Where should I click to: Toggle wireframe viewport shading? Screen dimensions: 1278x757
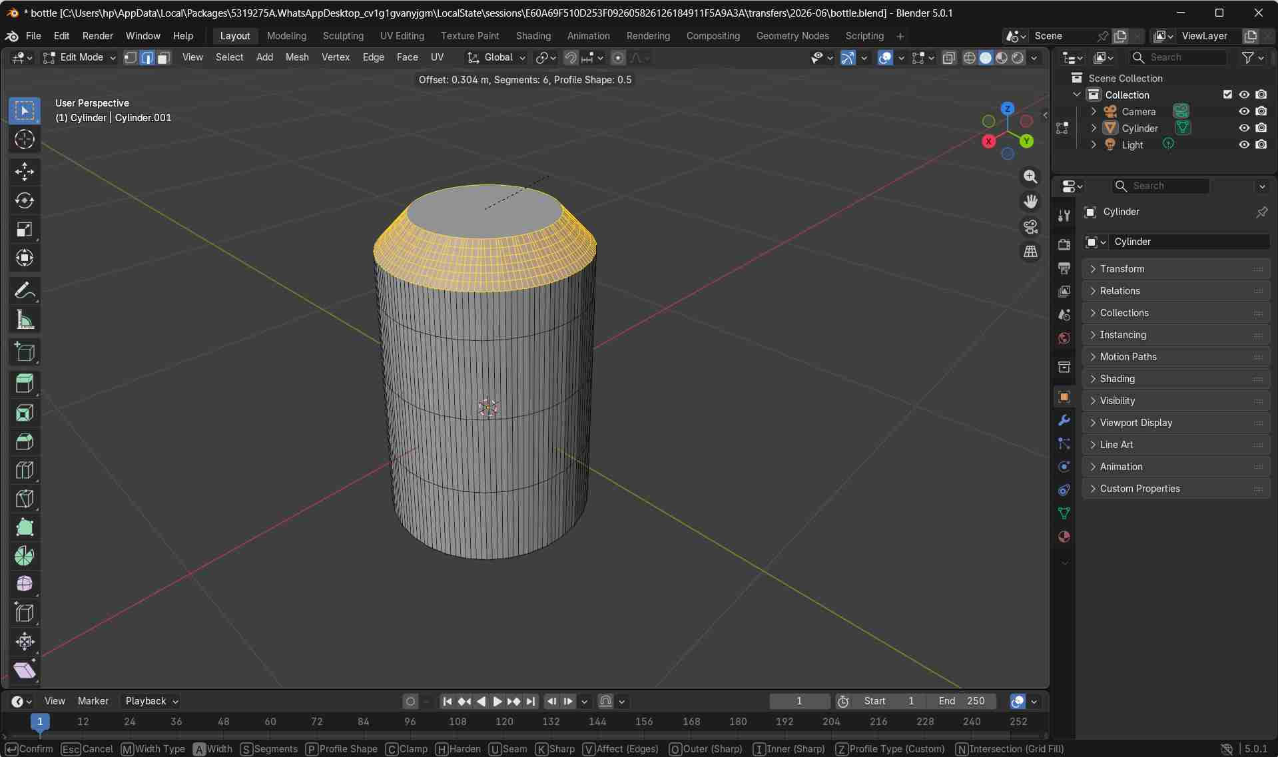pos(969,58)
